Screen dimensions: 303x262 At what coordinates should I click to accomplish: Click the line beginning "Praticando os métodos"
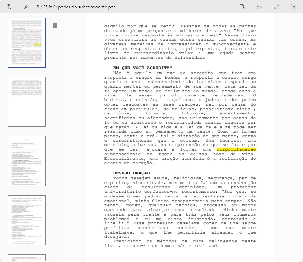pyautogui.click(x=185, y=241)
